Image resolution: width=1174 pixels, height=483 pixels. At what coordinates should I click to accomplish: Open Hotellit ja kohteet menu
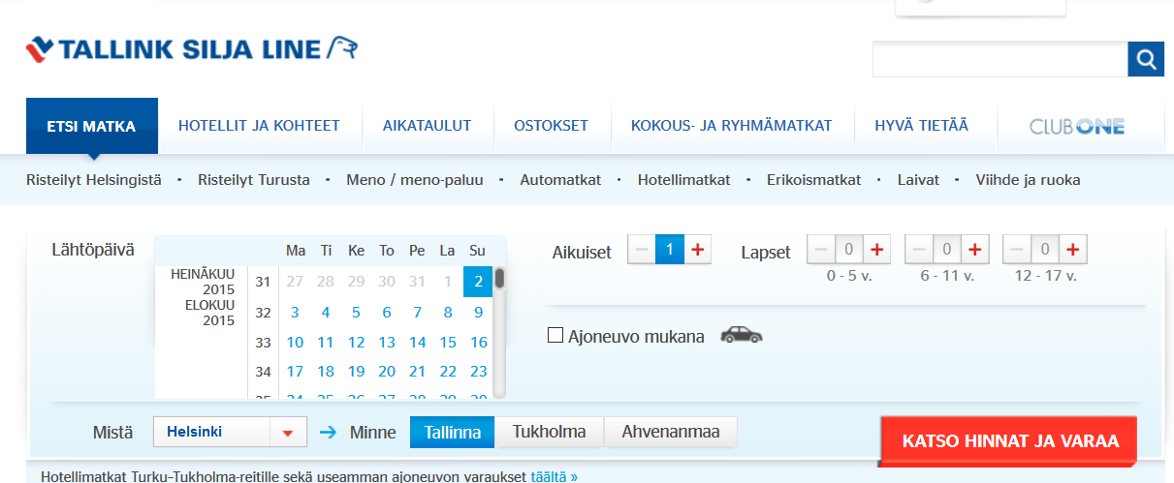coord(259,126)
